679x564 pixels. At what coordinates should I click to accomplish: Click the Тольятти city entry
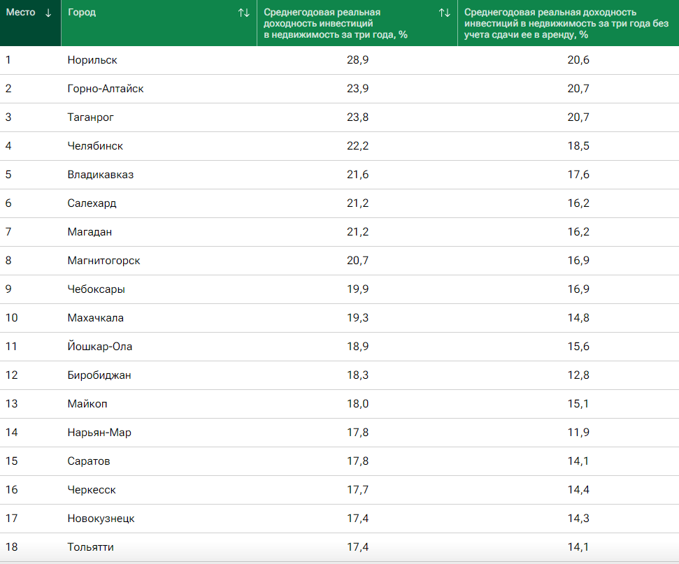(x=91, y=547)
